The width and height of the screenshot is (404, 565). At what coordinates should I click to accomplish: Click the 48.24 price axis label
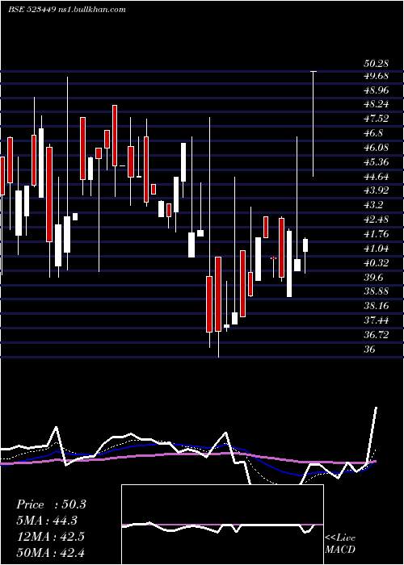pos(377,104)
